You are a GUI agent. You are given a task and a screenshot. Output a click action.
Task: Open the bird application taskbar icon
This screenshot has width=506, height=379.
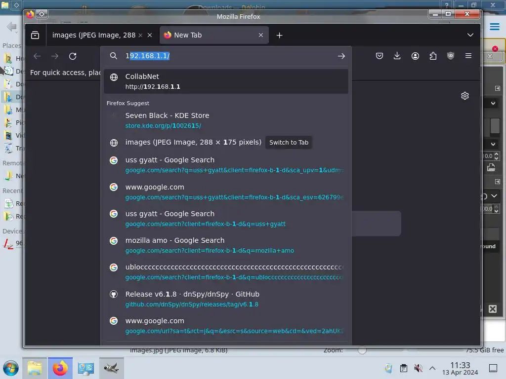point(111,368)
